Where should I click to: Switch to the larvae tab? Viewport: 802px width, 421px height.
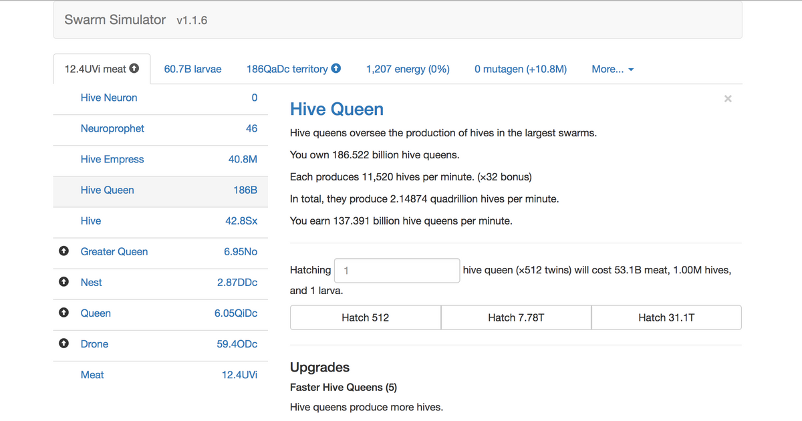pyautogui.click(x=192, y=69)
